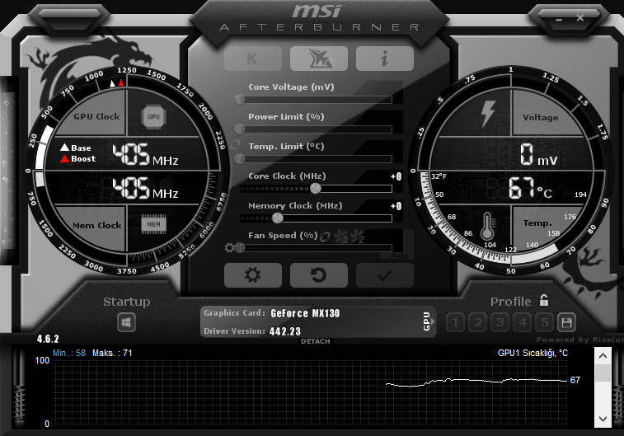Select profile slot 4
Viewport: 624px width, 436px height.
pos(523,322)
